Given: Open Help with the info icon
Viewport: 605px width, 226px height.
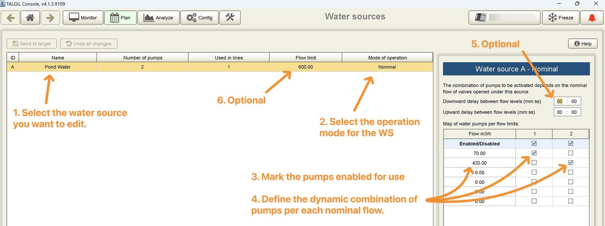Looking at the screenshot, I should pos(583,43).
